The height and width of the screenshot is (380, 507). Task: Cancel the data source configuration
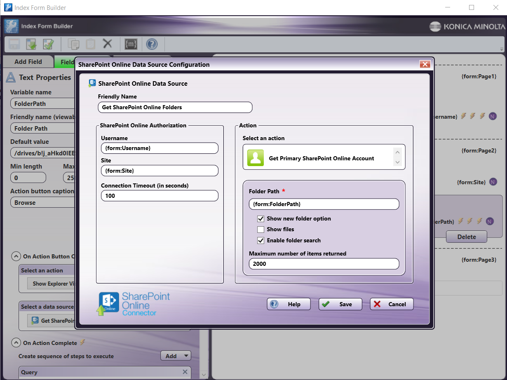(392, 304)
